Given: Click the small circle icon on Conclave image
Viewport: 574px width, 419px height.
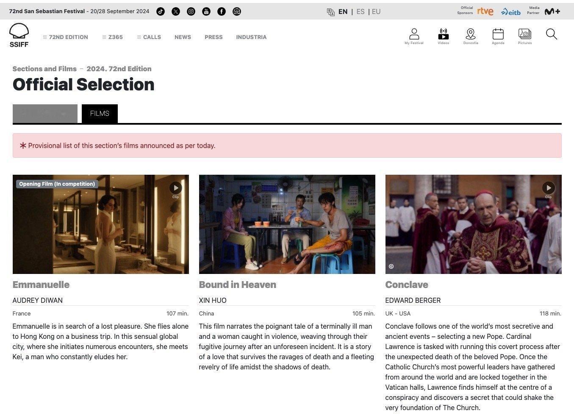Looking at the screenshot, I should tap(391, 266).
